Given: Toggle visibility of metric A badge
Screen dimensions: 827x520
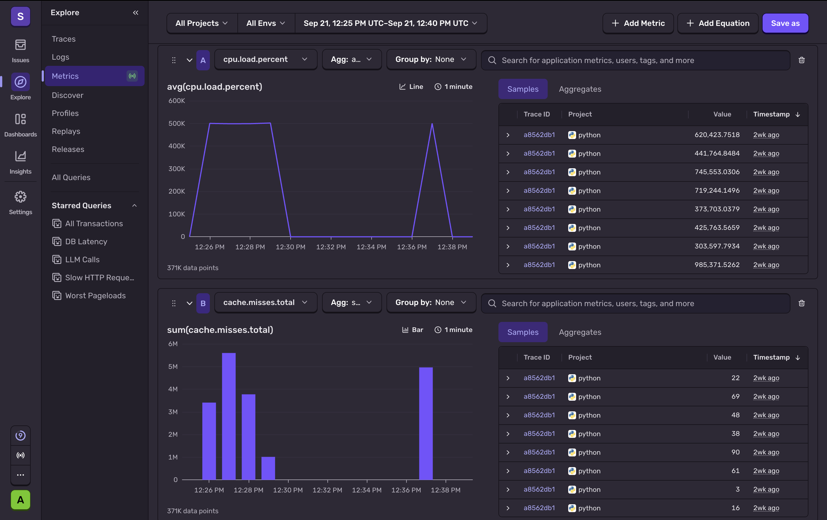Looking at the screenshot, I should coord(203,60).
